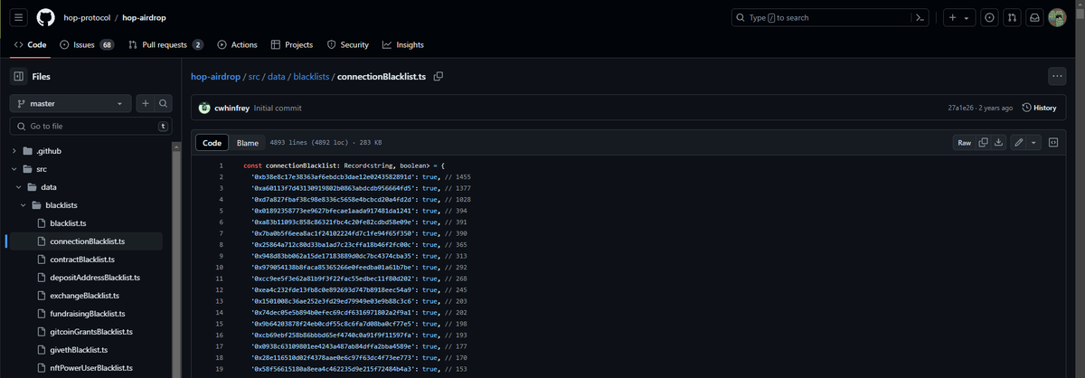Select the Code repository tab
The height and width of the screenshot is (378, 1085).
[30, 44]
